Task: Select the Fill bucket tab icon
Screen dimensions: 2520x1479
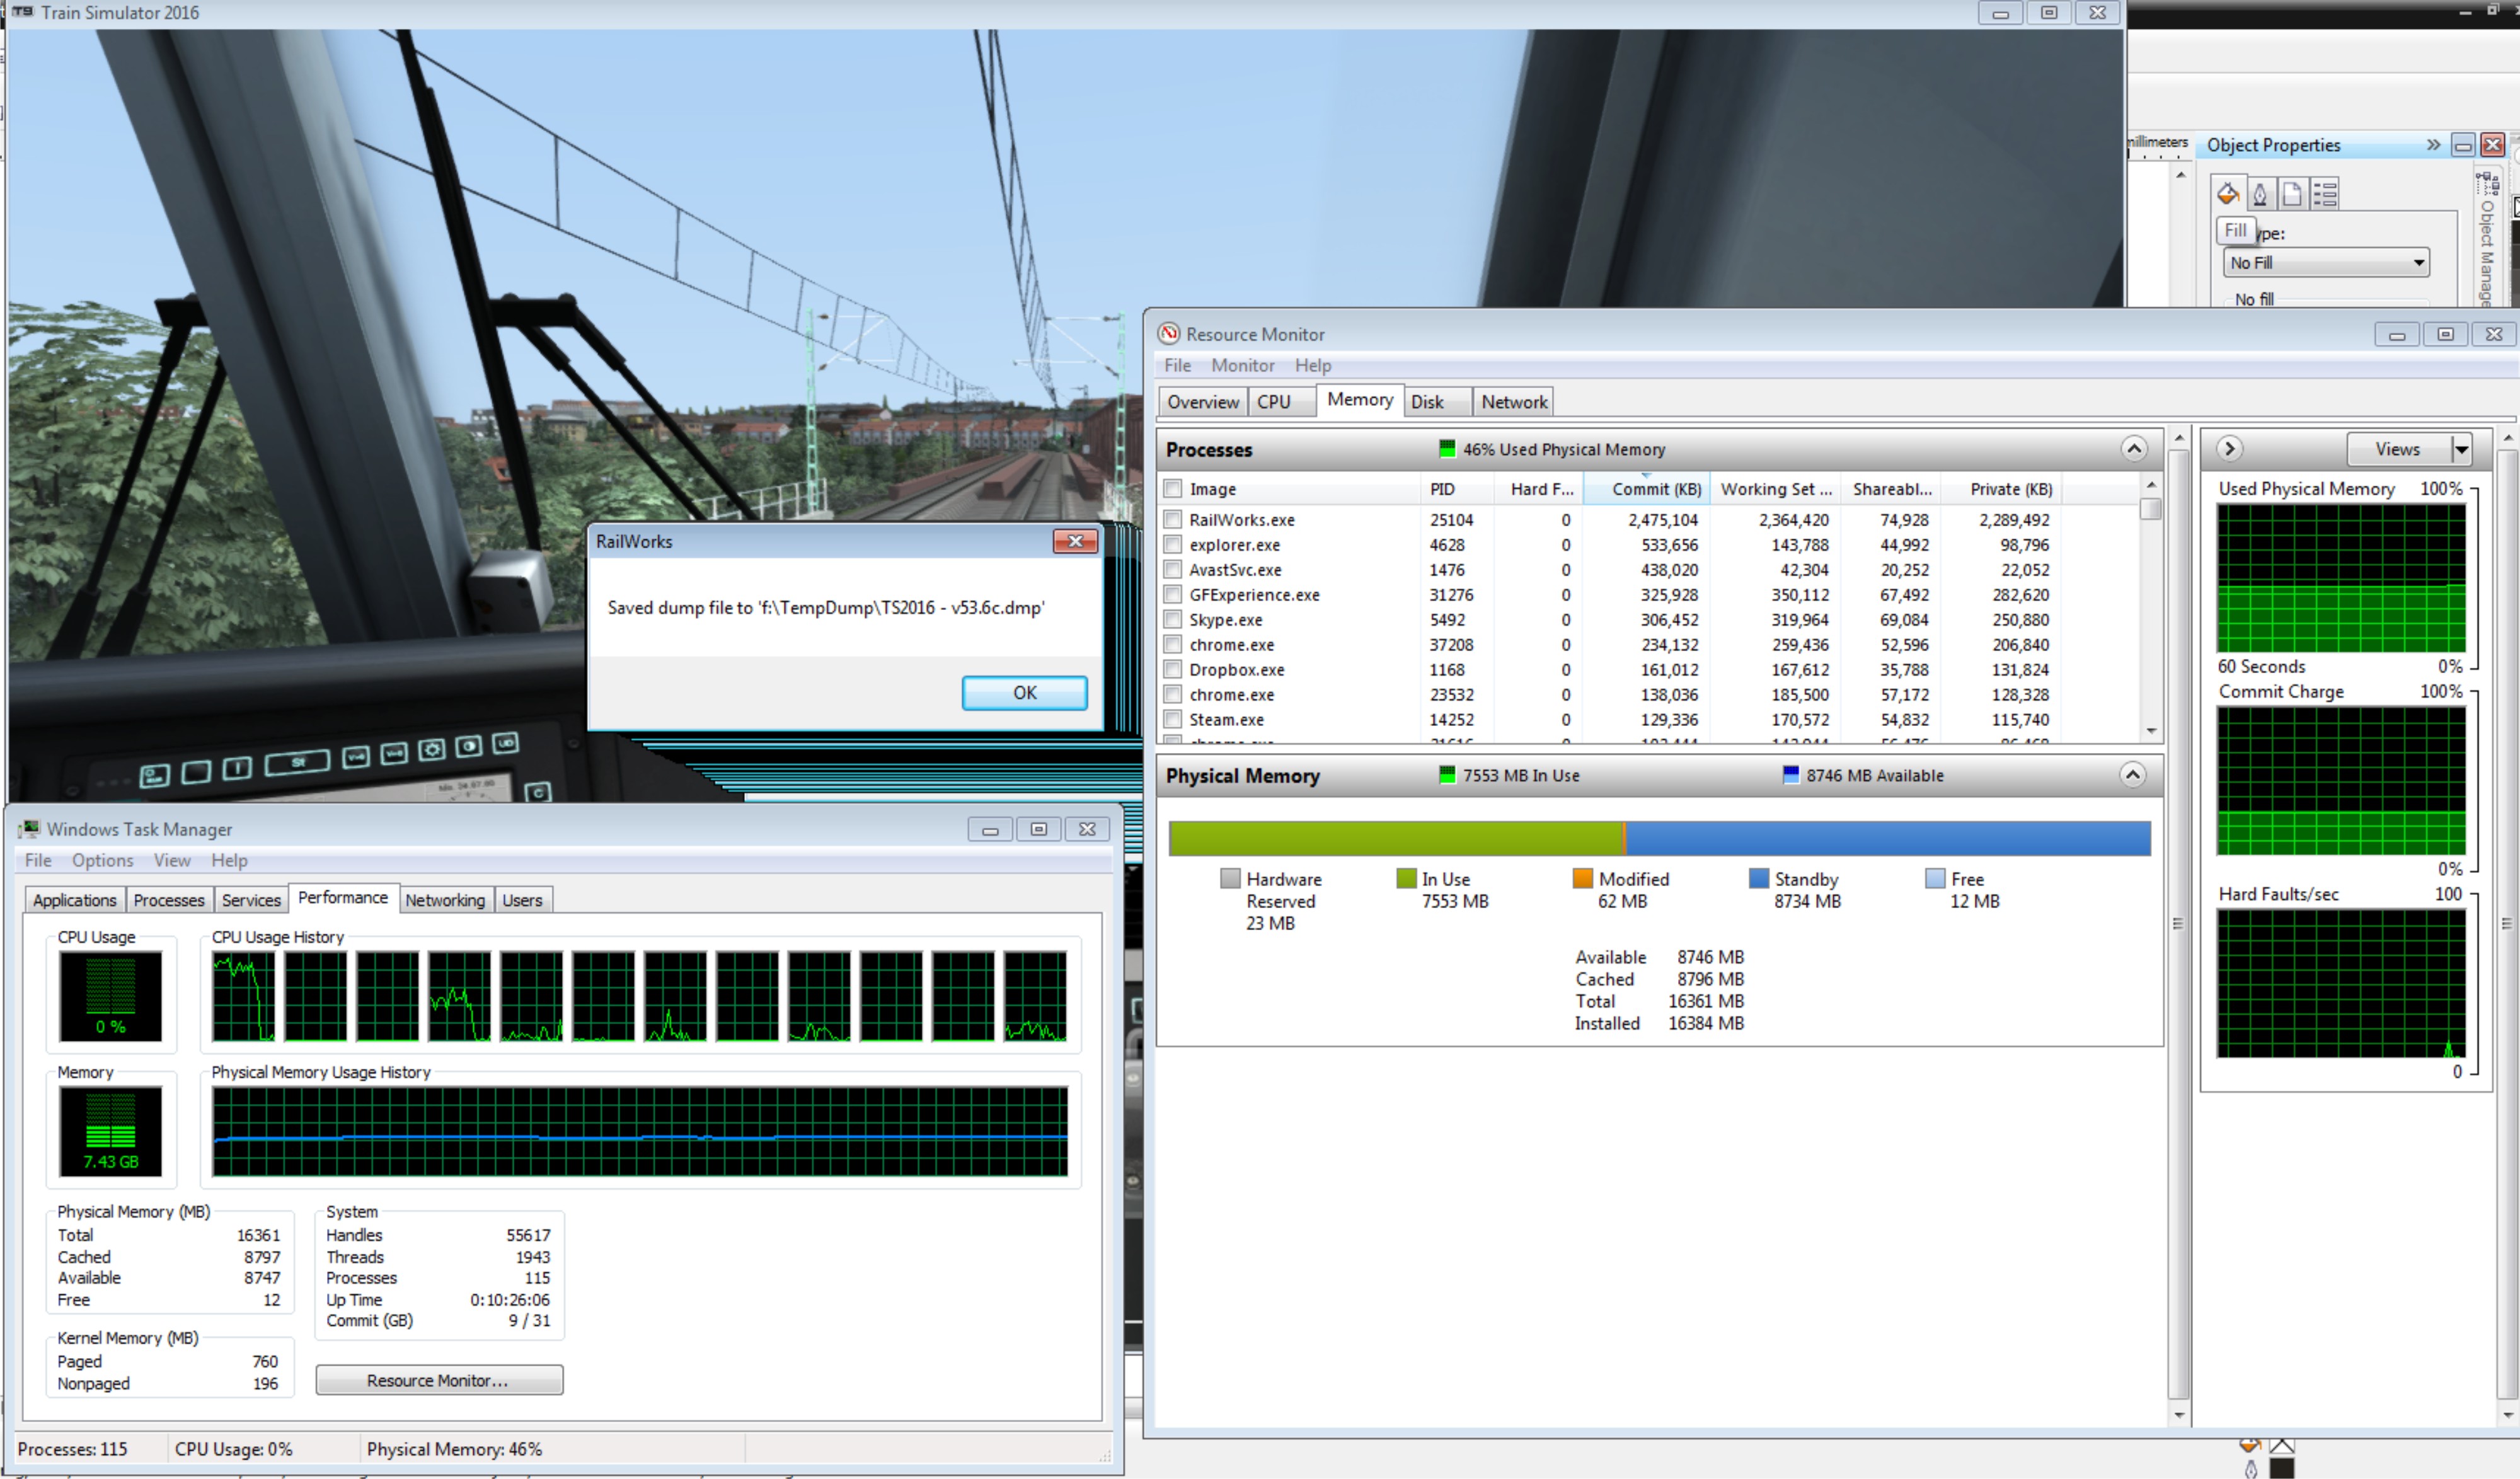Action: point(2227,193)
